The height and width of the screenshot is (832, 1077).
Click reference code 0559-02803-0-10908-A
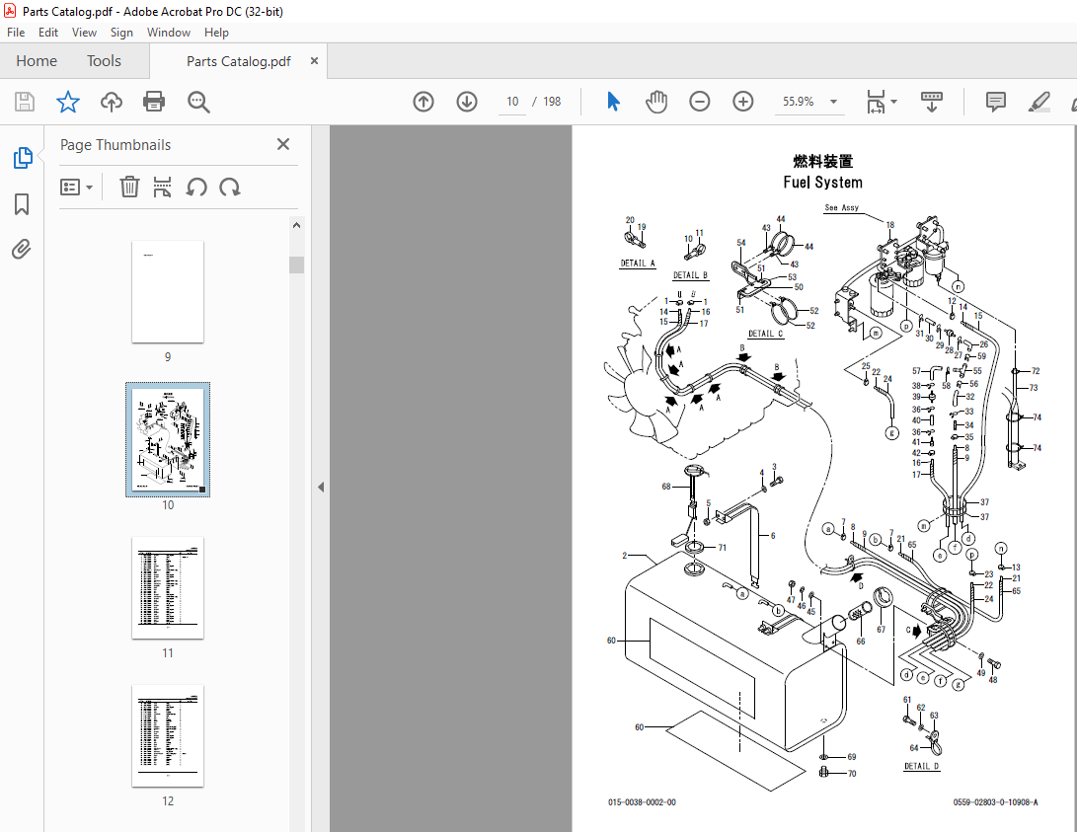coord(995,801)
